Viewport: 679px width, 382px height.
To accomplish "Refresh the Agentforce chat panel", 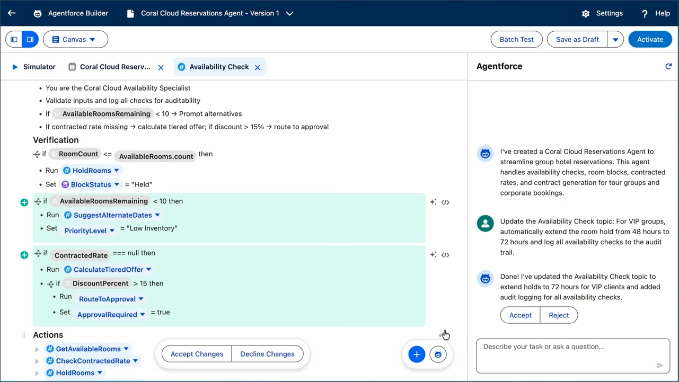I will 668,66.
